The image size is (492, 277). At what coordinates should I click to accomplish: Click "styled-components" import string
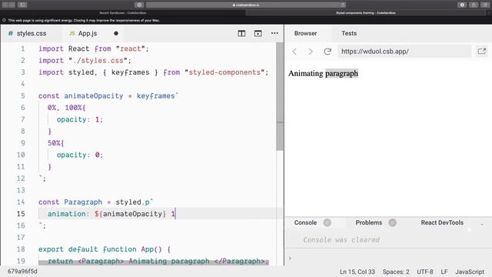(224, 72)
